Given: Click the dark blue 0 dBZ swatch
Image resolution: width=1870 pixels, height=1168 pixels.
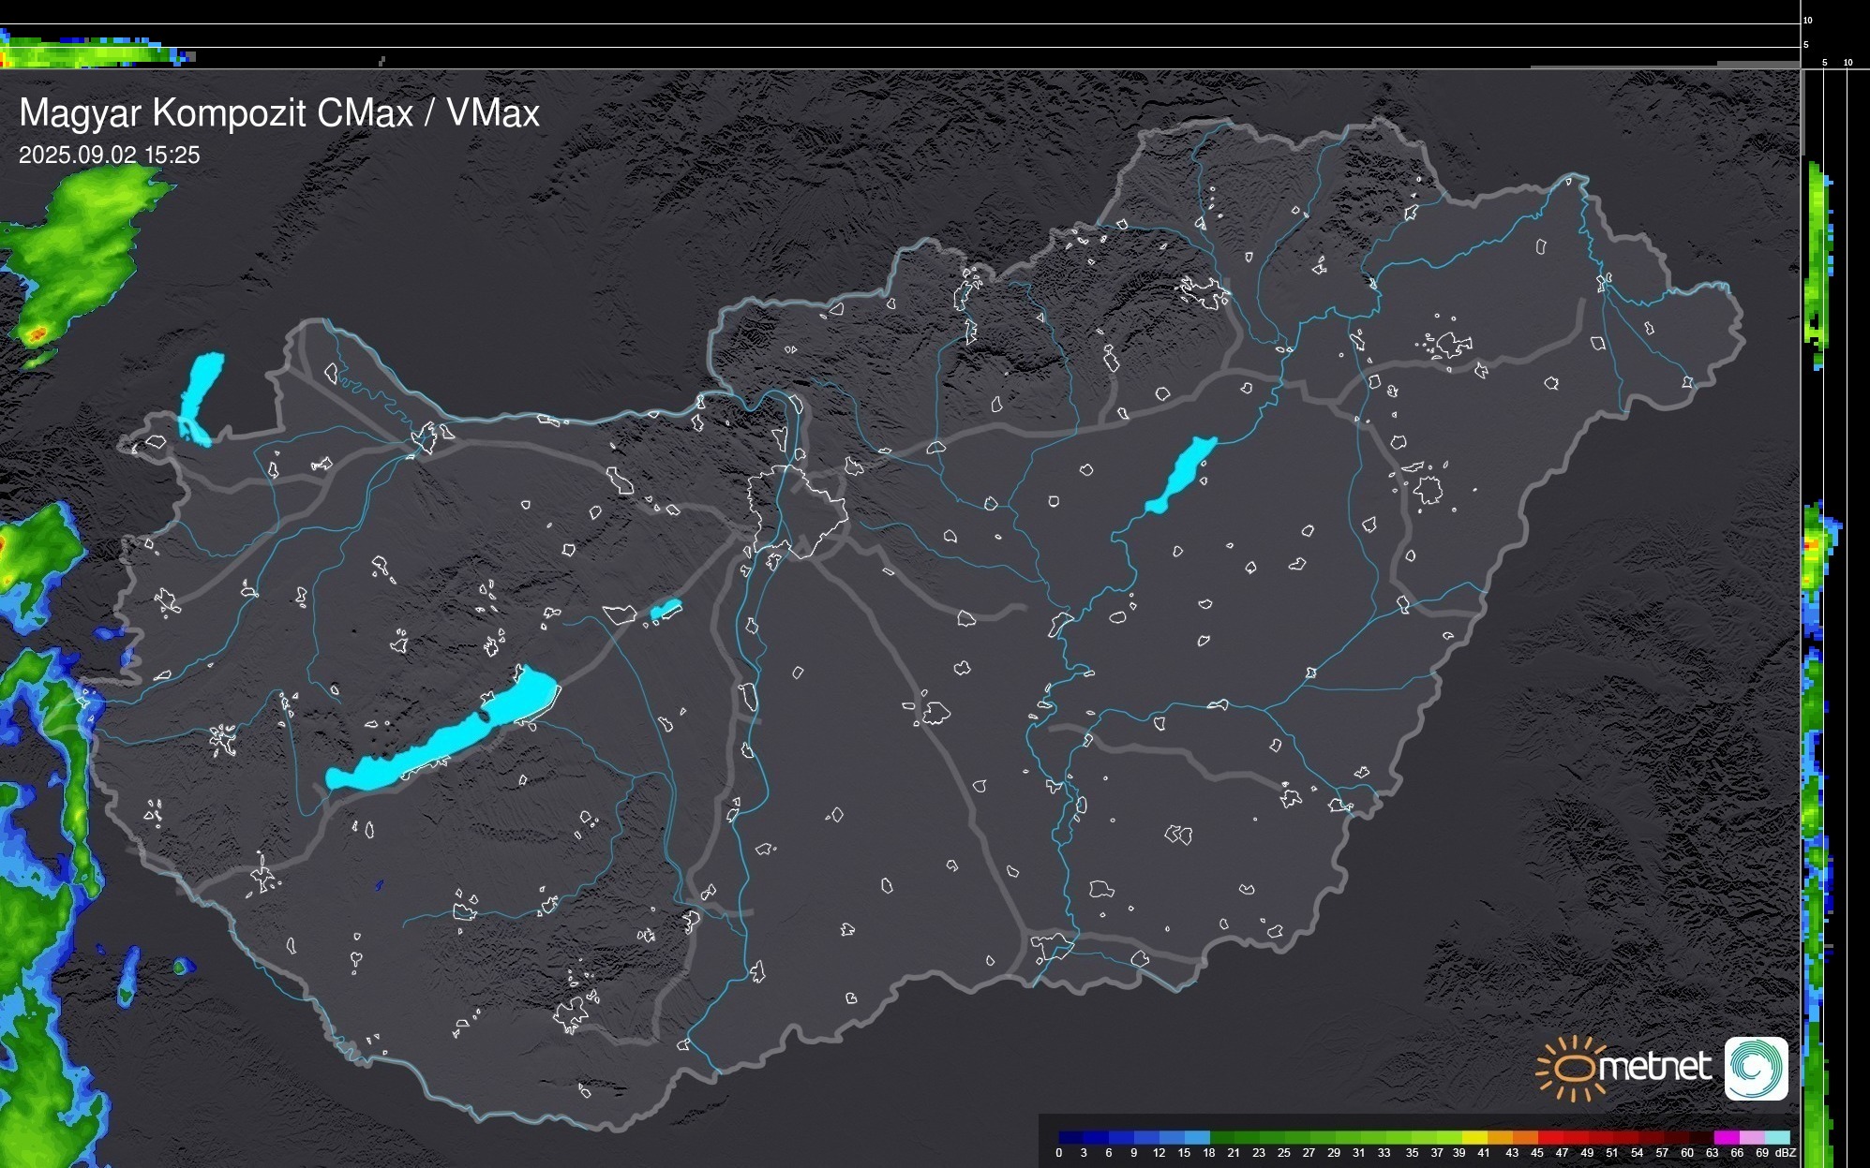Looking at the screenshot, I should (1070, 1137).
